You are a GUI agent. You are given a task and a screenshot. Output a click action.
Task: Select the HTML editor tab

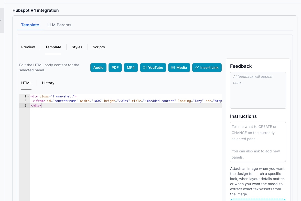26,83
